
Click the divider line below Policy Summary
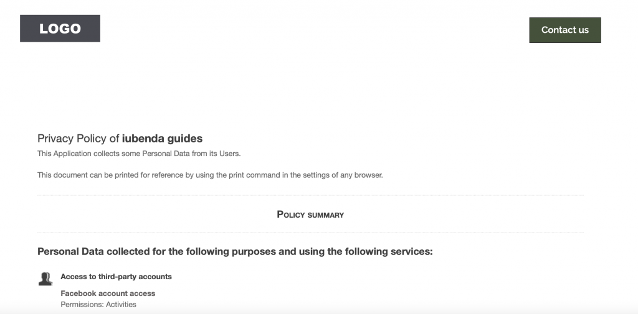pyautogui.click(x=310, y=233)
